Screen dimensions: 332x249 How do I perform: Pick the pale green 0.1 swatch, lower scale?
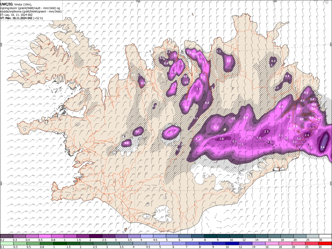[6, 243]
